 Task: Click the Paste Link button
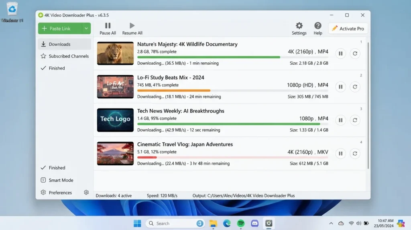click(x=60, y=29)
